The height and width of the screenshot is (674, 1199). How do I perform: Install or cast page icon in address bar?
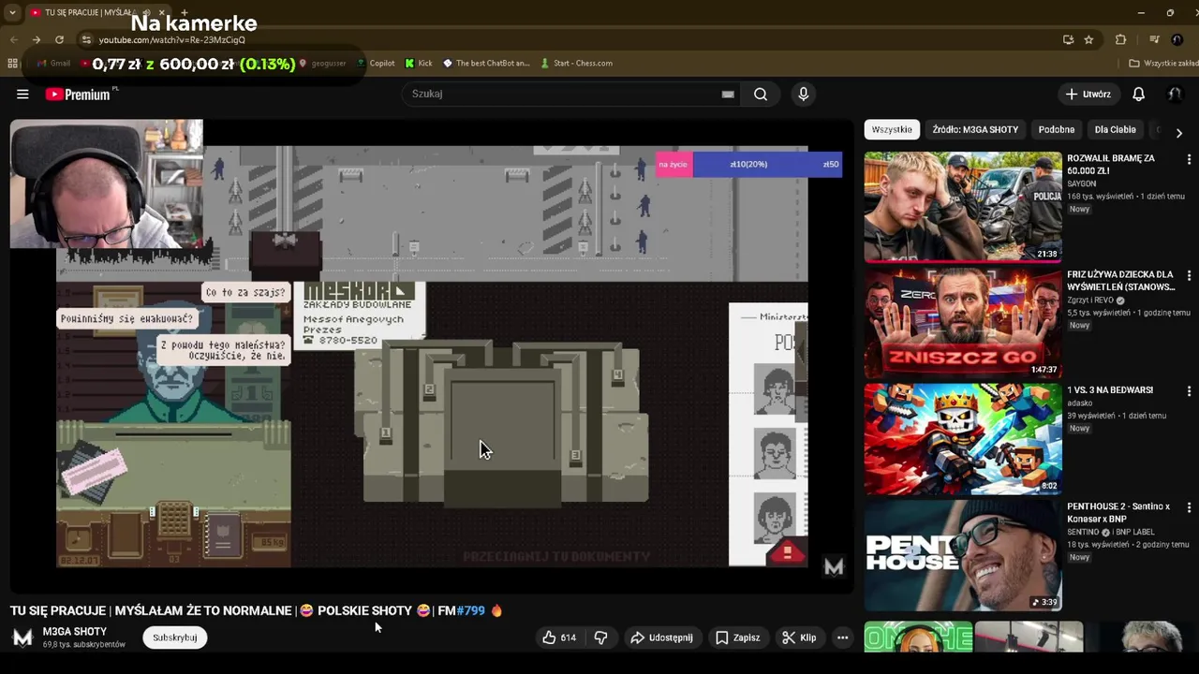tap(1068, 39)
